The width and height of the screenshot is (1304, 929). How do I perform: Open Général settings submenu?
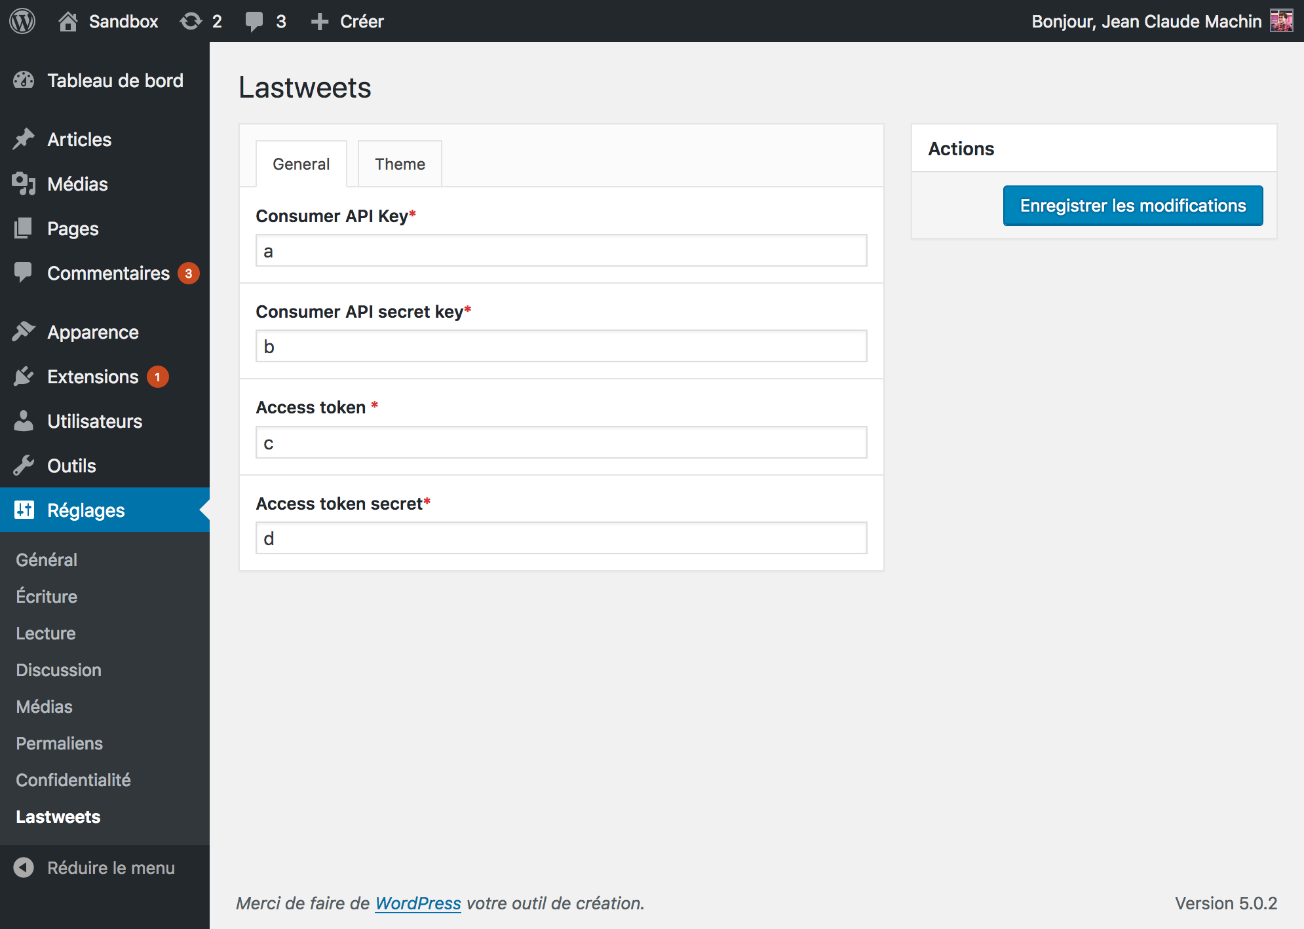tap(47, 559)
